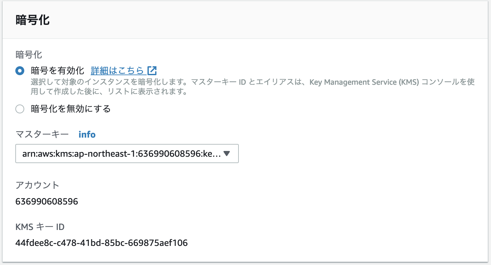The height and width of the screenshot is (265, 491).
Task: Select the 暗号化を無効にする radio option
Action: tap(20, 109)
